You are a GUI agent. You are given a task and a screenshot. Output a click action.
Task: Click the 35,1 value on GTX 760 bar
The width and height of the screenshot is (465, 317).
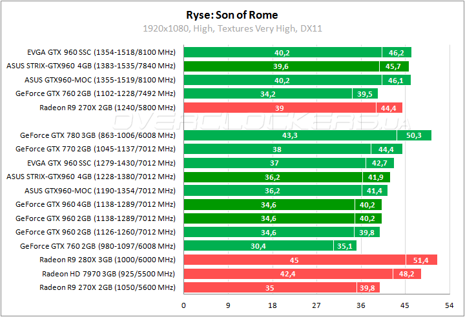click(x=343, y=246)
